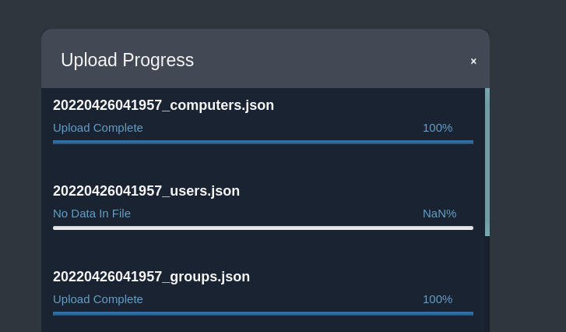The width and height of the screenshot is (566, 332).
Task: Click the empty white users.json progress bar
Action: click(x=263, y=228)
